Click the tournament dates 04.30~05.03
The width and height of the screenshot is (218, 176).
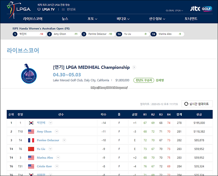pos(67,75)
